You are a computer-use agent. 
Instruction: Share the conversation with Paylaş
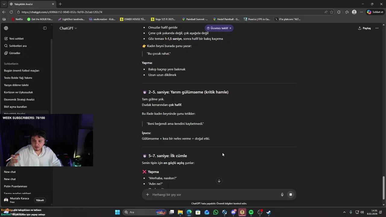[x=364, y=28]
